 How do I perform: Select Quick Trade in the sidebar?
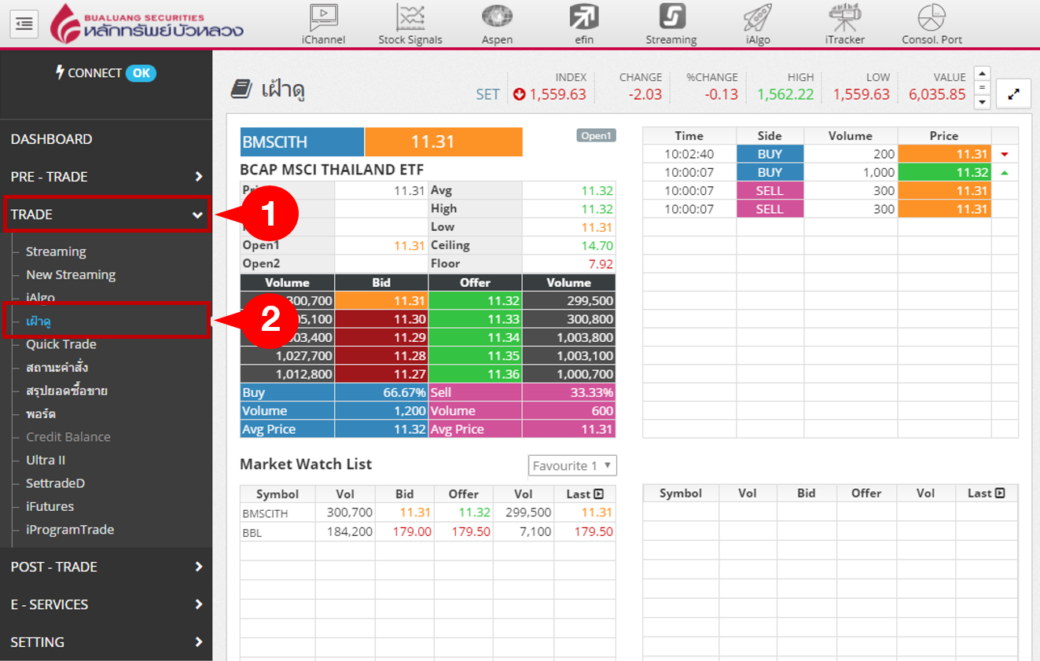(x=61, y=344)
